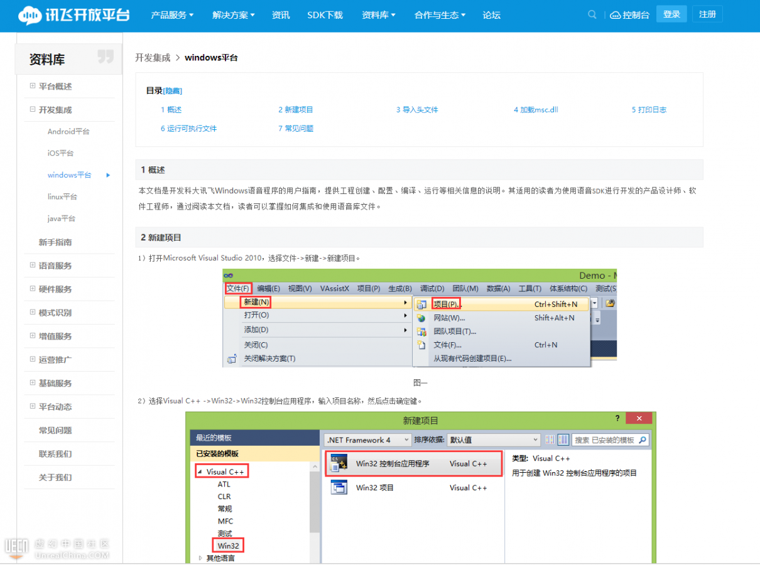Open the 合作与生态 dropdown menu
Image resolution: width=760 pixels, height=565 pixels.
click(x=440, y=15)
